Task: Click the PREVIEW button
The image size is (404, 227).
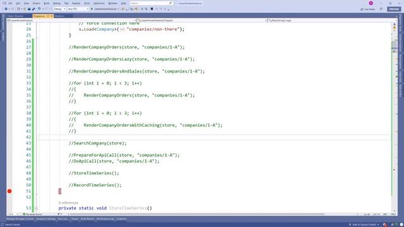Action: click(x=394, y=9)
